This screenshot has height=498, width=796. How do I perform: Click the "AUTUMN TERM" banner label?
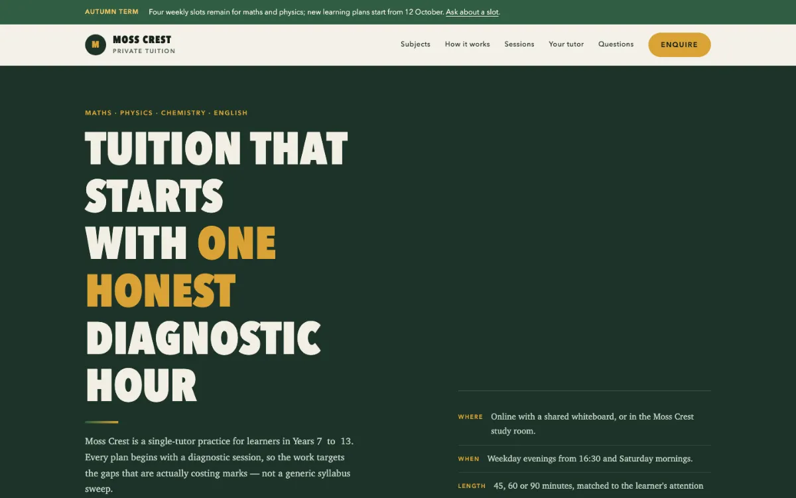[x=112, y=12]
